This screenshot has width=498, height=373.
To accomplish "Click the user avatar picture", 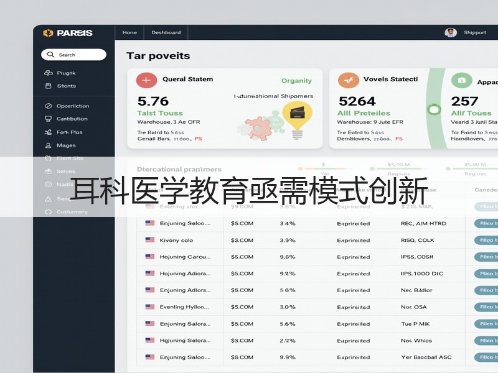I will (x=451, y=32).
